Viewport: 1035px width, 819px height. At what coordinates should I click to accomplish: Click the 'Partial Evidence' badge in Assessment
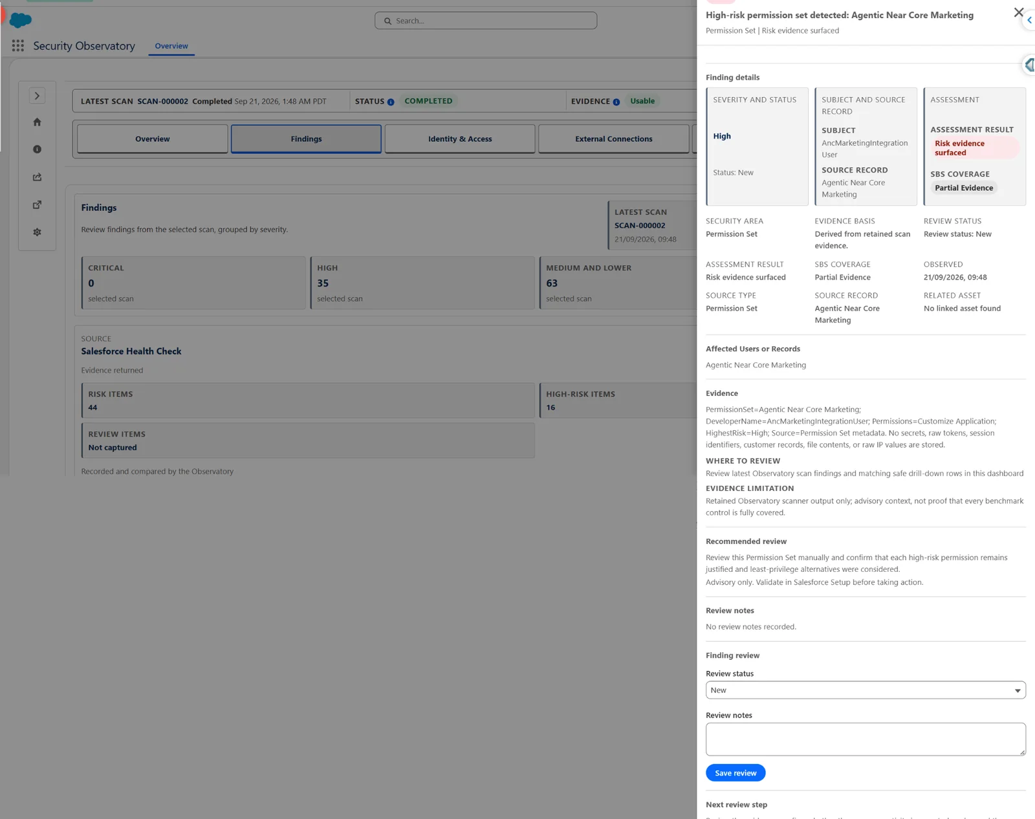(x=964, y=188)
